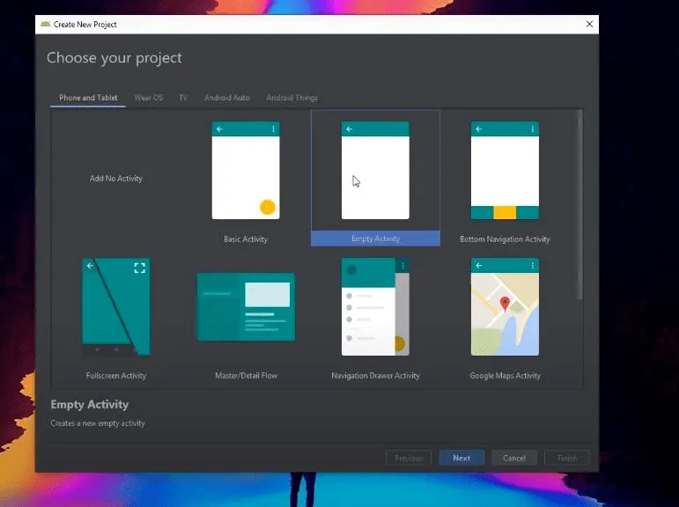679x507 pixels.
Task: Pick the Bottom Navigation Activity template
Action: click(505, 171)
